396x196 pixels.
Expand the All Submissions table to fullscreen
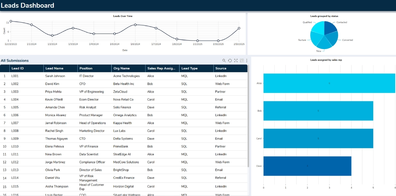[236, 61]
